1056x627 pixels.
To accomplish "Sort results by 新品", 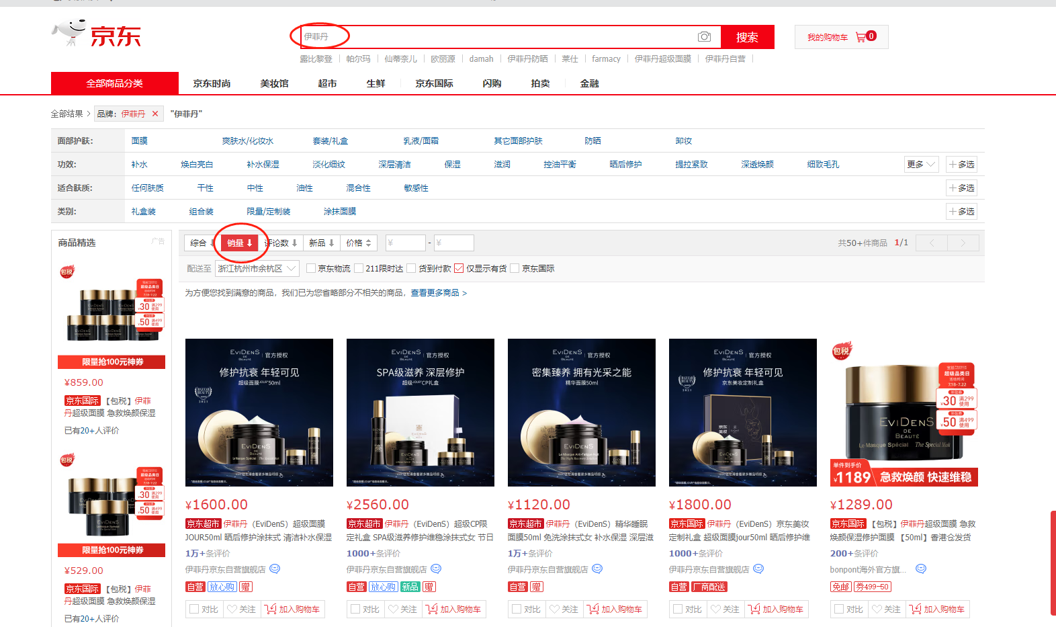I will (x=322, y=243).
